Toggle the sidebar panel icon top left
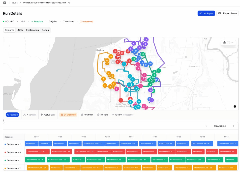Screen dimensions: 240x172 tap(4, 3)
